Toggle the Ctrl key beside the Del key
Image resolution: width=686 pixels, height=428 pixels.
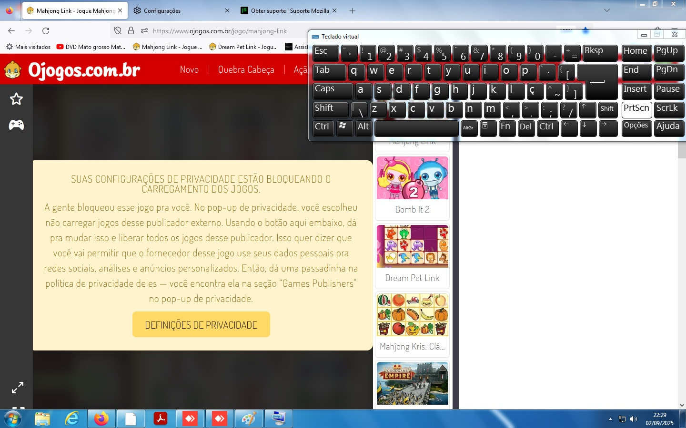coord(547,128)
